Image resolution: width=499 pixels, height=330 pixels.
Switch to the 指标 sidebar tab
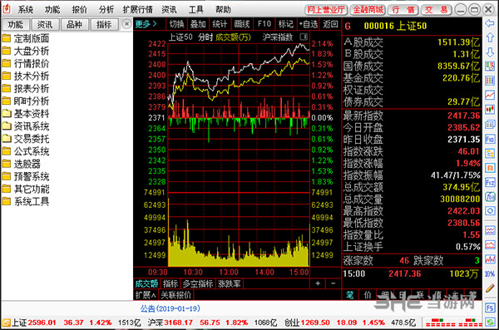[104, 24]
